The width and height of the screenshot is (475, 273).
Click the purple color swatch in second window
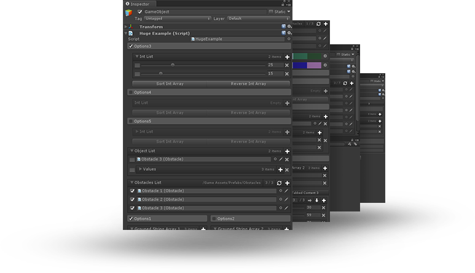[314, 65]
